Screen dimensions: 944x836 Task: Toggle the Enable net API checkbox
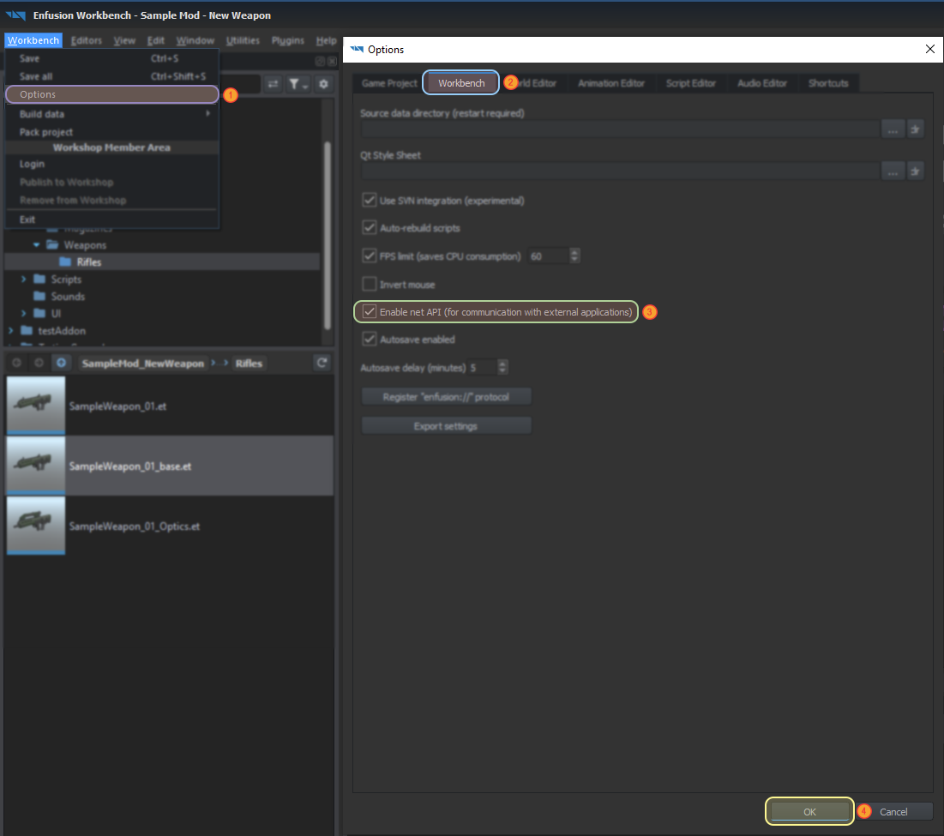click(x=369, y=312)
